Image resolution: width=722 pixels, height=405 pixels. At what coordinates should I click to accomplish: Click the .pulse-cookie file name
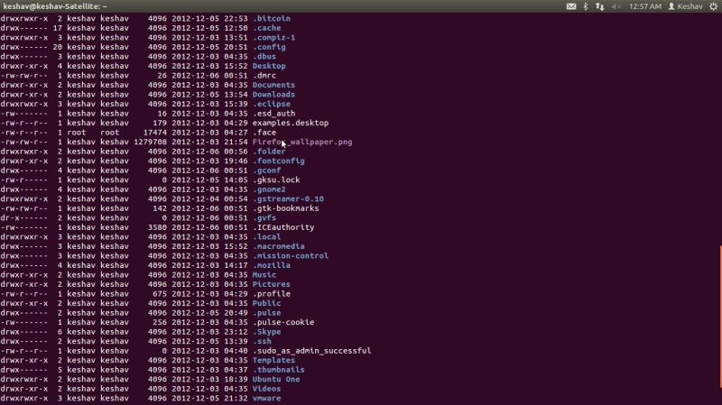[283, 323]
